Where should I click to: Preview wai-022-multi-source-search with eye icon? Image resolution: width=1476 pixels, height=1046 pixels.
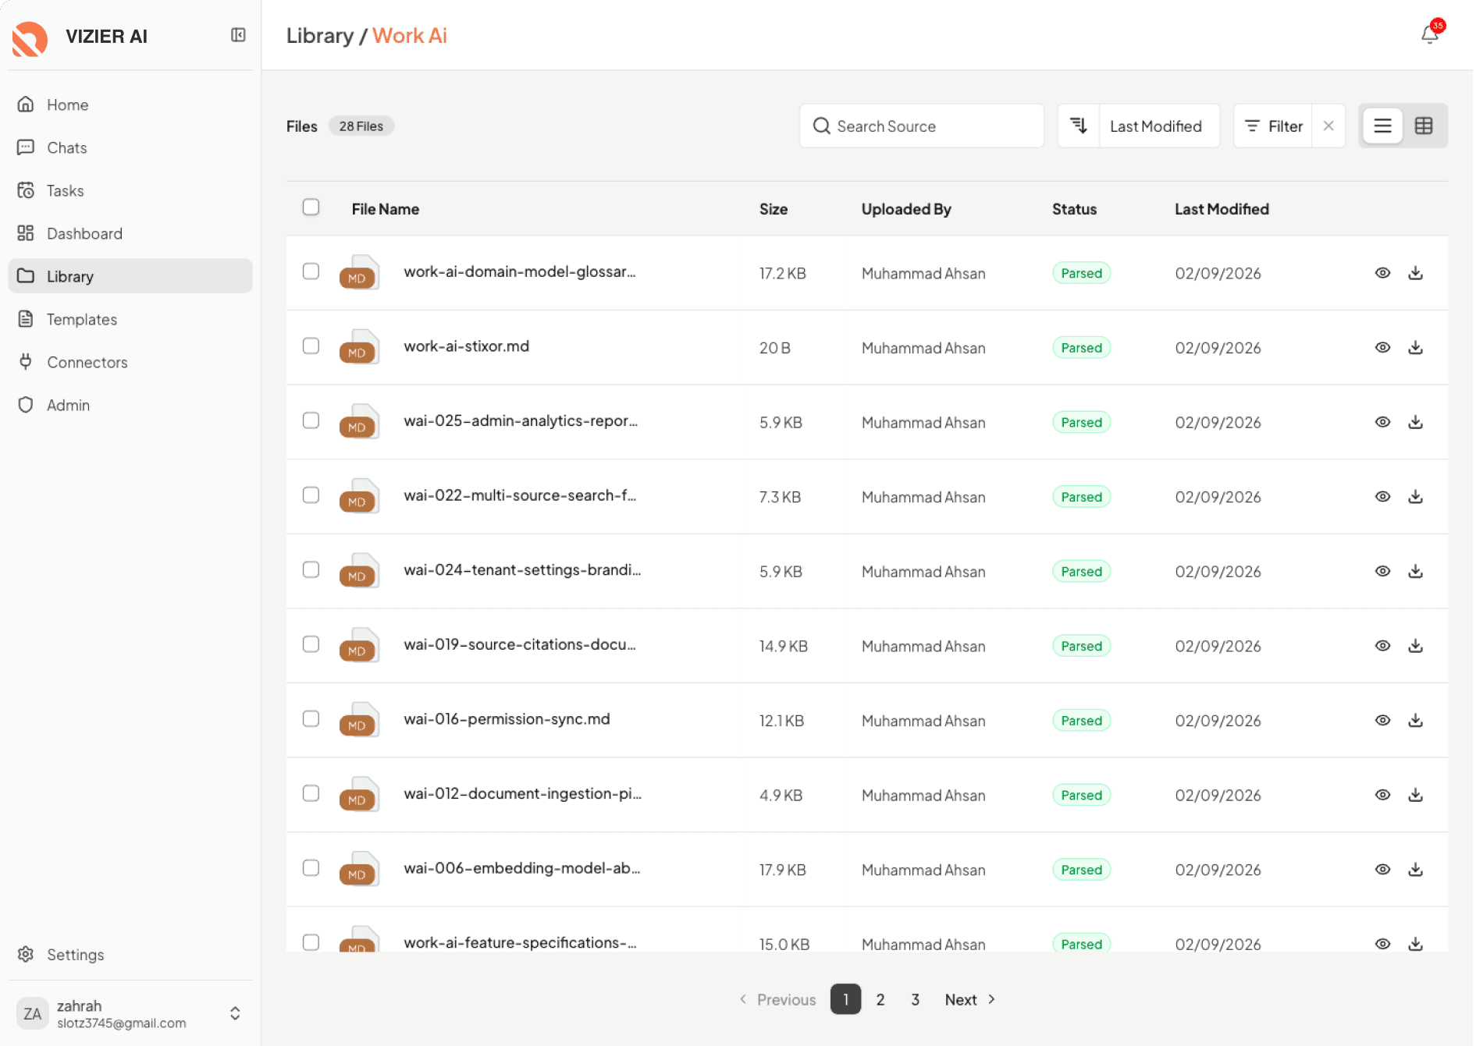tap(1382, 497)
